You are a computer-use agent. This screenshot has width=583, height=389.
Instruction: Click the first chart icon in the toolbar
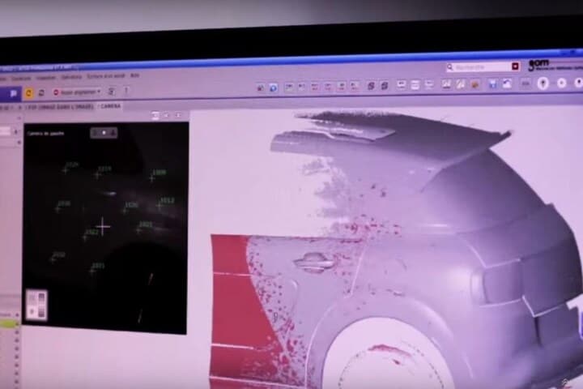coord(446,84)
